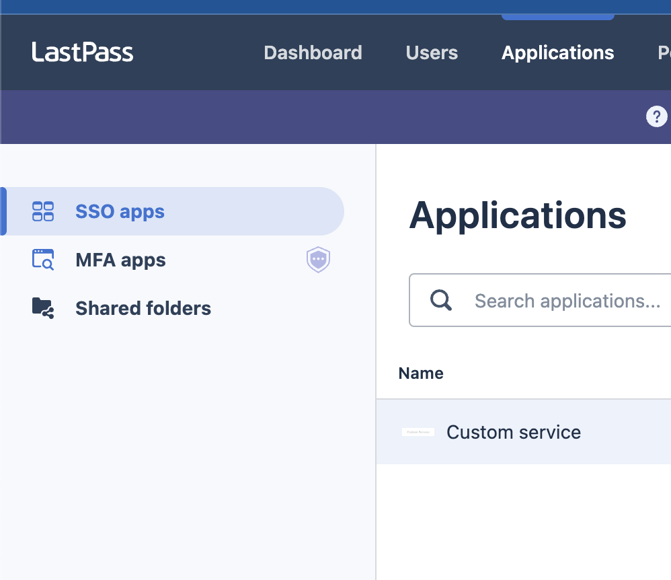Select SSO apps in the sidebar
The image size is (671, 580).
173,211
